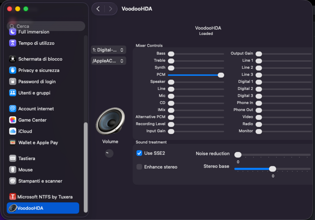Click the Wallet e Apple Pay icon
This screenshot has width=315, height=220.
coord(13,143)
